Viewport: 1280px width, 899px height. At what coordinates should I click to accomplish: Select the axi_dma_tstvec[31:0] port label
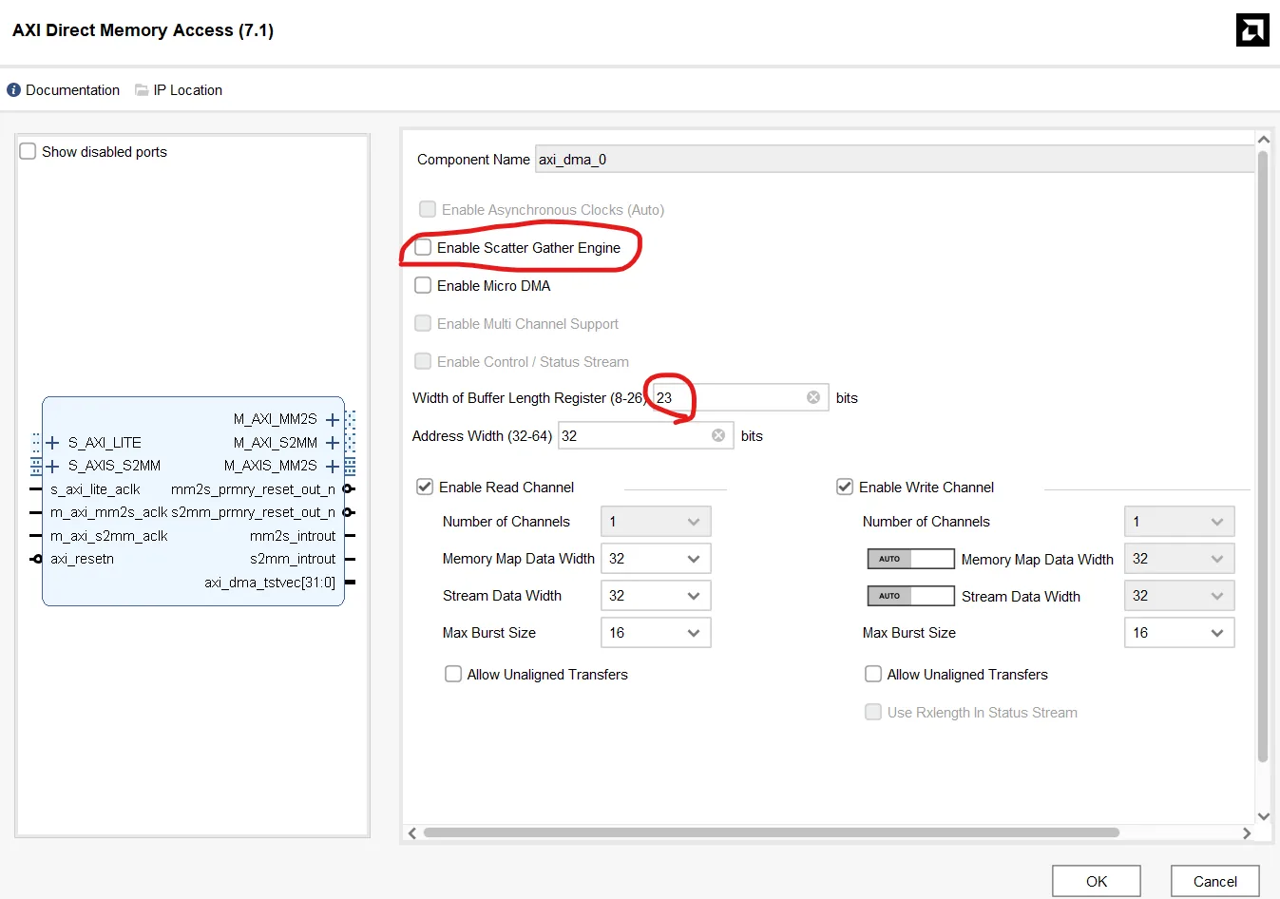270,582
